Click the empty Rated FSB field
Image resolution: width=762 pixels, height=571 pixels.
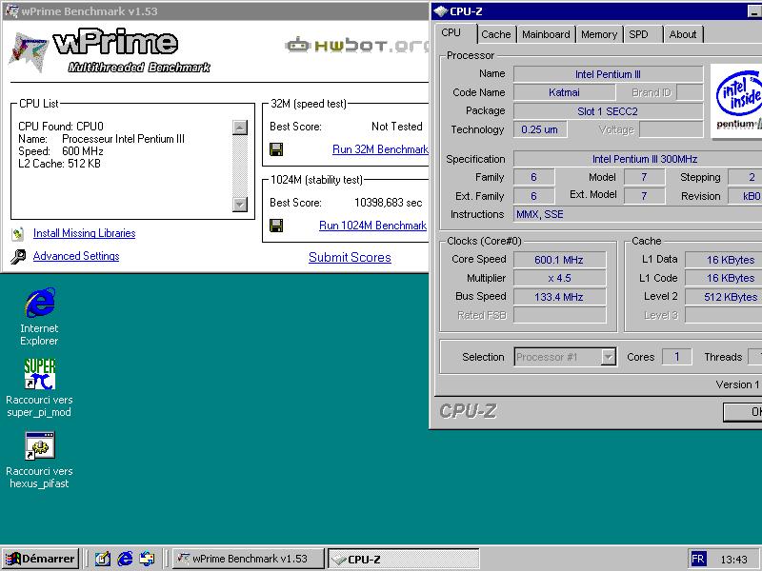pyautogui.click(x=559, y=315)
